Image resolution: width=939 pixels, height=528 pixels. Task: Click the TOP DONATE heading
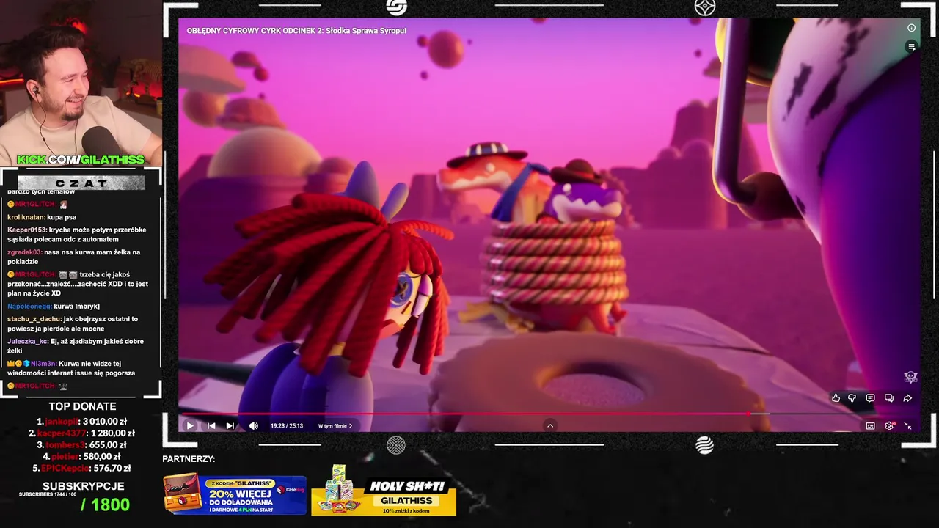[x=82, y=406]
